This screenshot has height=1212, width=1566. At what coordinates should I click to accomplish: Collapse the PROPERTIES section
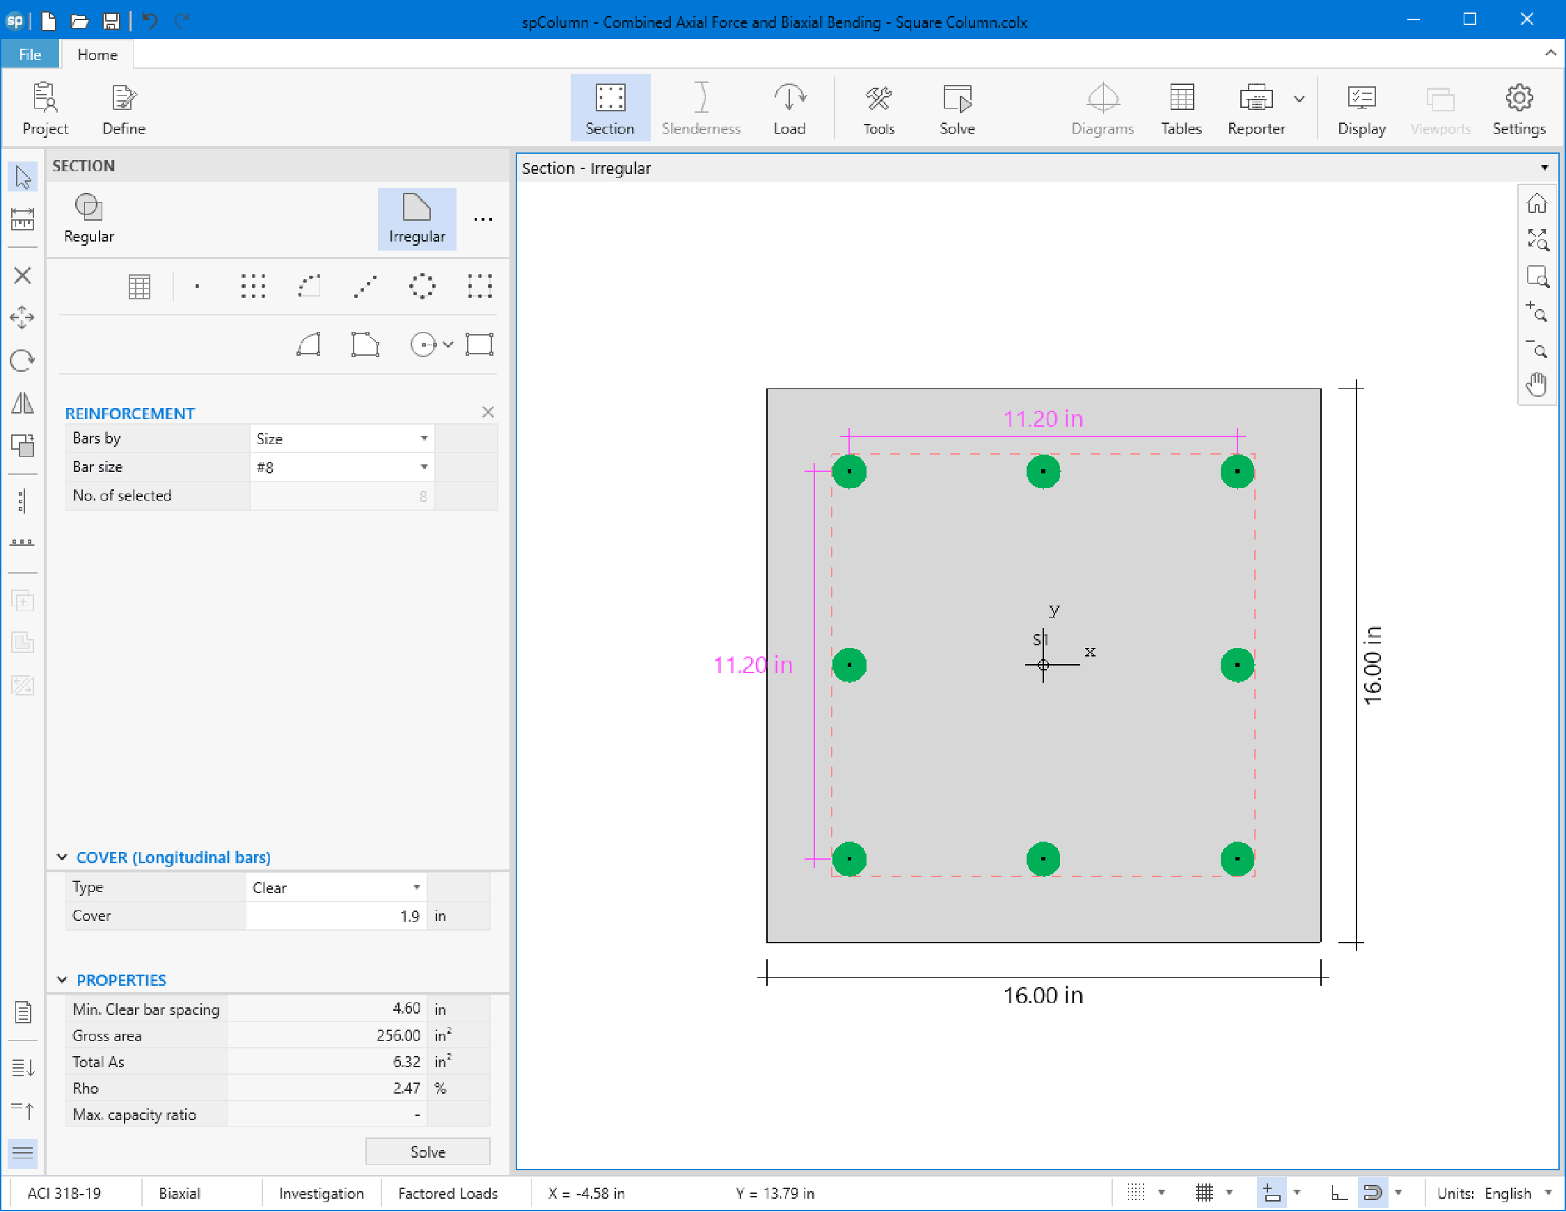[x=62, y=981]
